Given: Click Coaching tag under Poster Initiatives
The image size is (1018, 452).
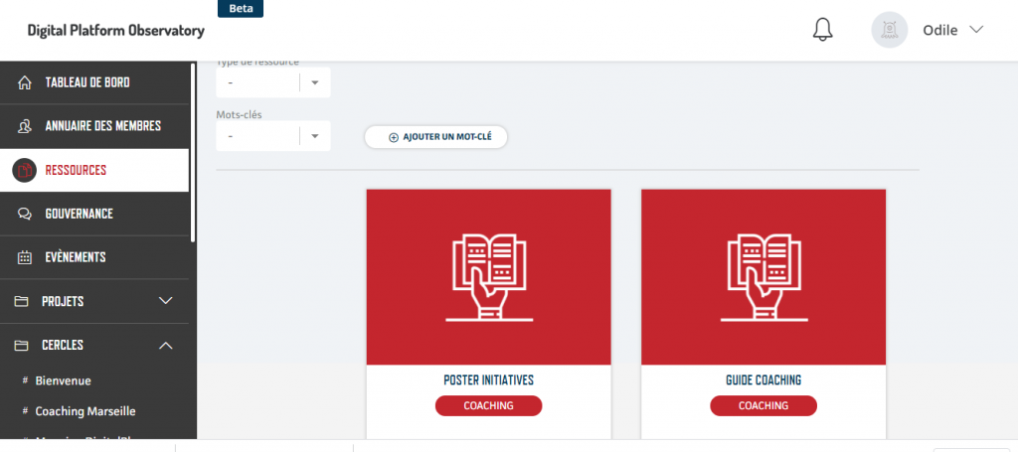Looking at the screenshot, I should (488, 405).
